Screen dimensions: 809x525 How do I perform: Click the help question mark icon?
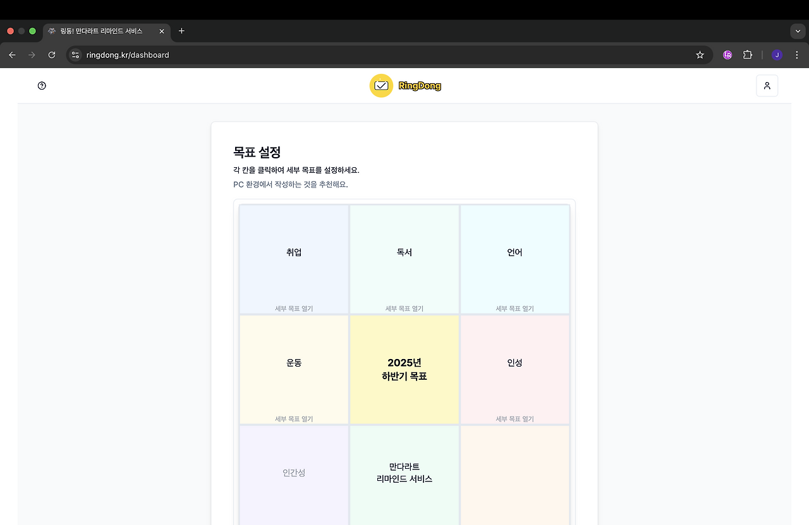[x=42, y=86]
